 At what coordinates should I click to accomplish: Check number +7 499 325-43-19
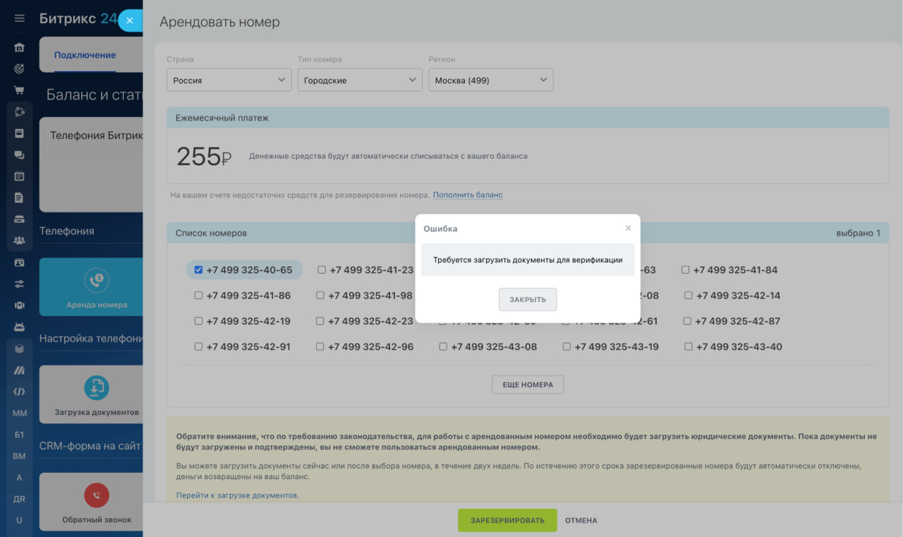tap(566, 346)
